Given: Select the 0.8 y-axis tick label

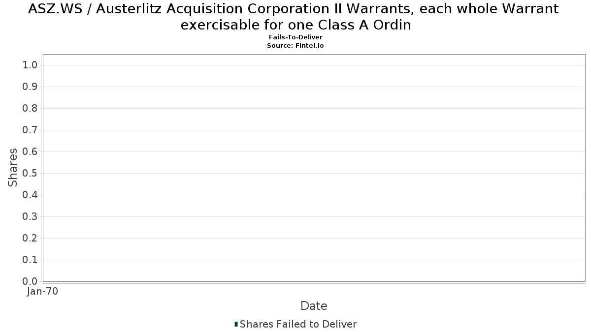Looking at the screenshot, I should point(30,108).
